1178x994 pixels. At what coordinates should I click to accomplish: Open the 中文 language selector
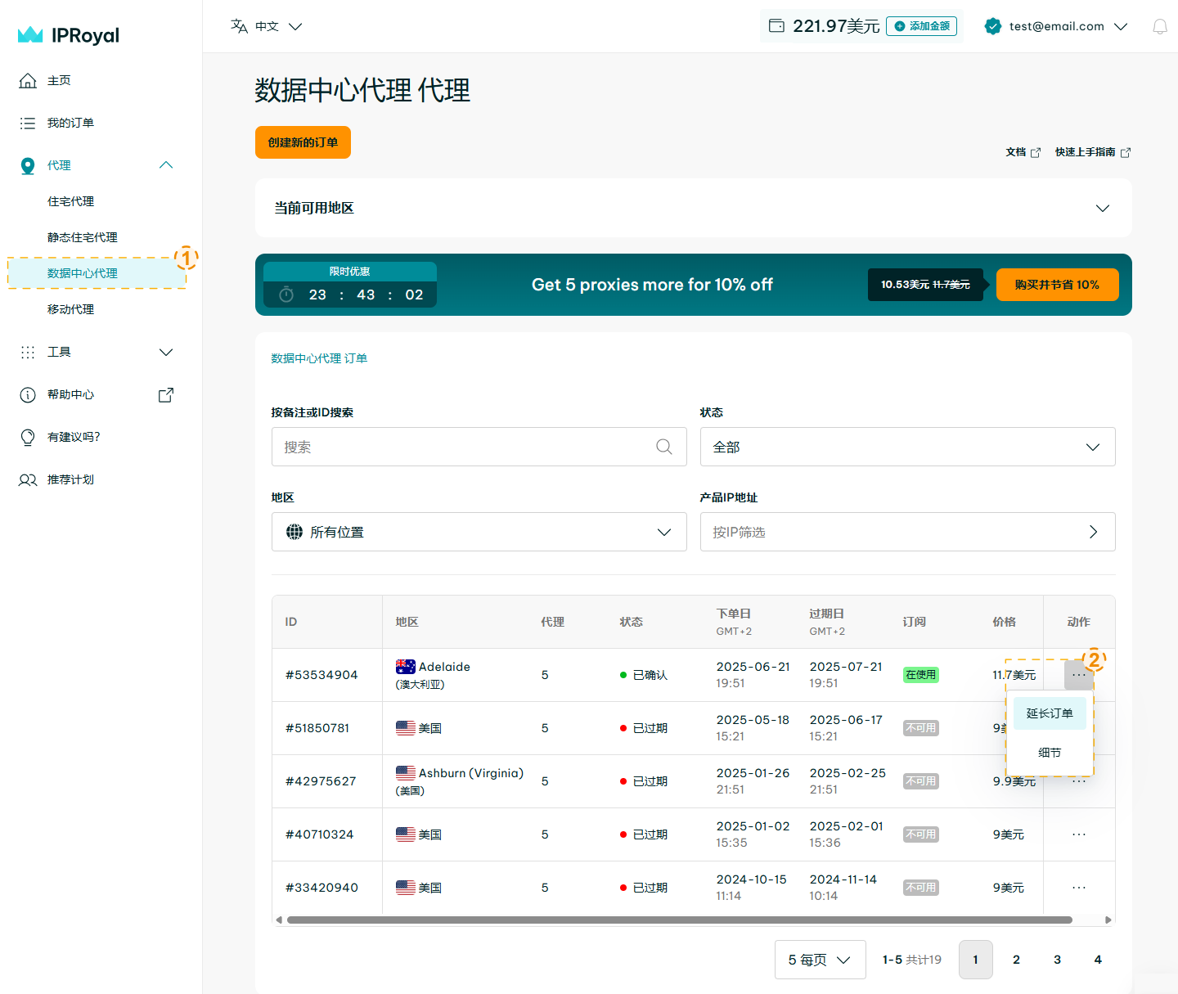pyautogui.click(x=267, y=26)
